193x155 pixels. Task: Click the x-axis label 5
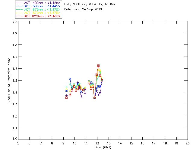[x=18, y=143]
